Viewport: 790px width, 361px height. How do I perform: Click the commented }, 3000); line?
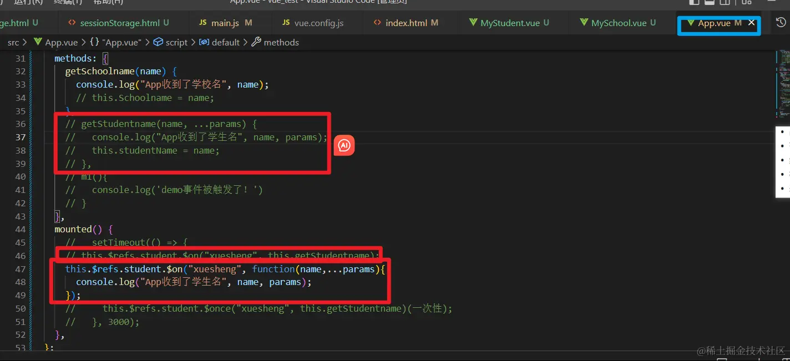pos(103,322)
